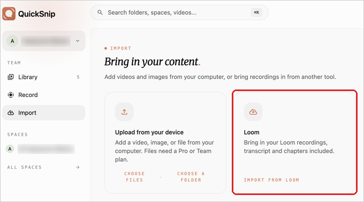The image size is (364, 202).
Task: Click the ⌘K shortcut badge
Action: point(256,12)
